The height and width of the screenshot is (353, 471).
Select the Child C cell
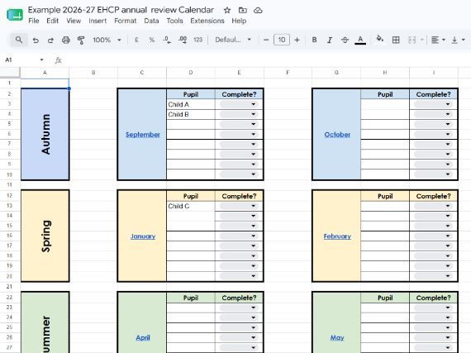(191, 206)
